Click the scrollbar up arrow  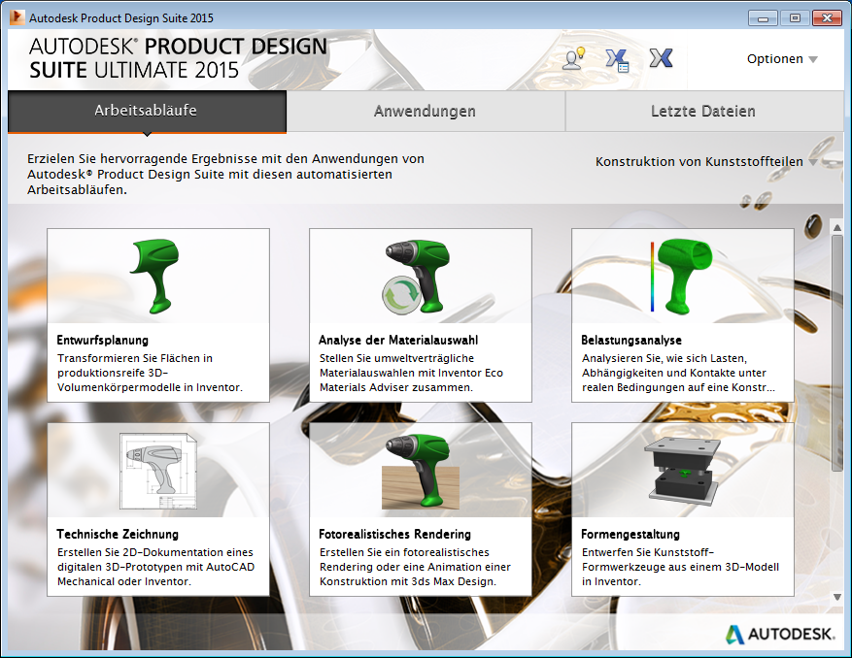(837, 228)
